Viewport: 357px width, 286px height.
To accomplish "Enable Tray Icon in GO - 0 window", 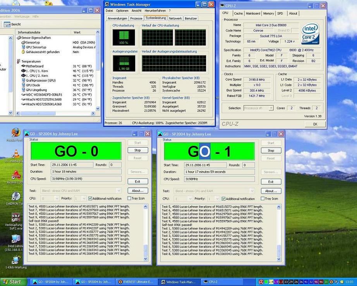I will coord(129,198).
